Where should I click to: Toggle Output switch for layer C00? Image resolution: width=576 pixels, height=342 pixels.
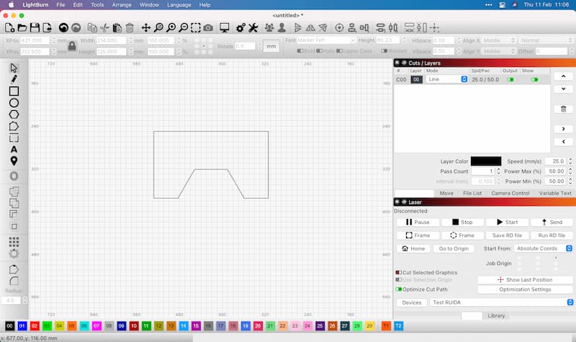(x=510, y=79)
